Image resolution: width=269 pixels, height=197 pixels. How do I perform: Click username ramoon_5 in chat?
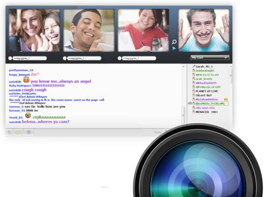(17, 107)
